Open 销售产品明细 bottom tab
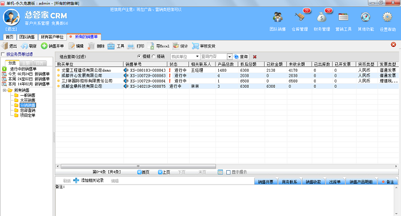This screenshot has width=401, height=216. (x=361, y=182)
